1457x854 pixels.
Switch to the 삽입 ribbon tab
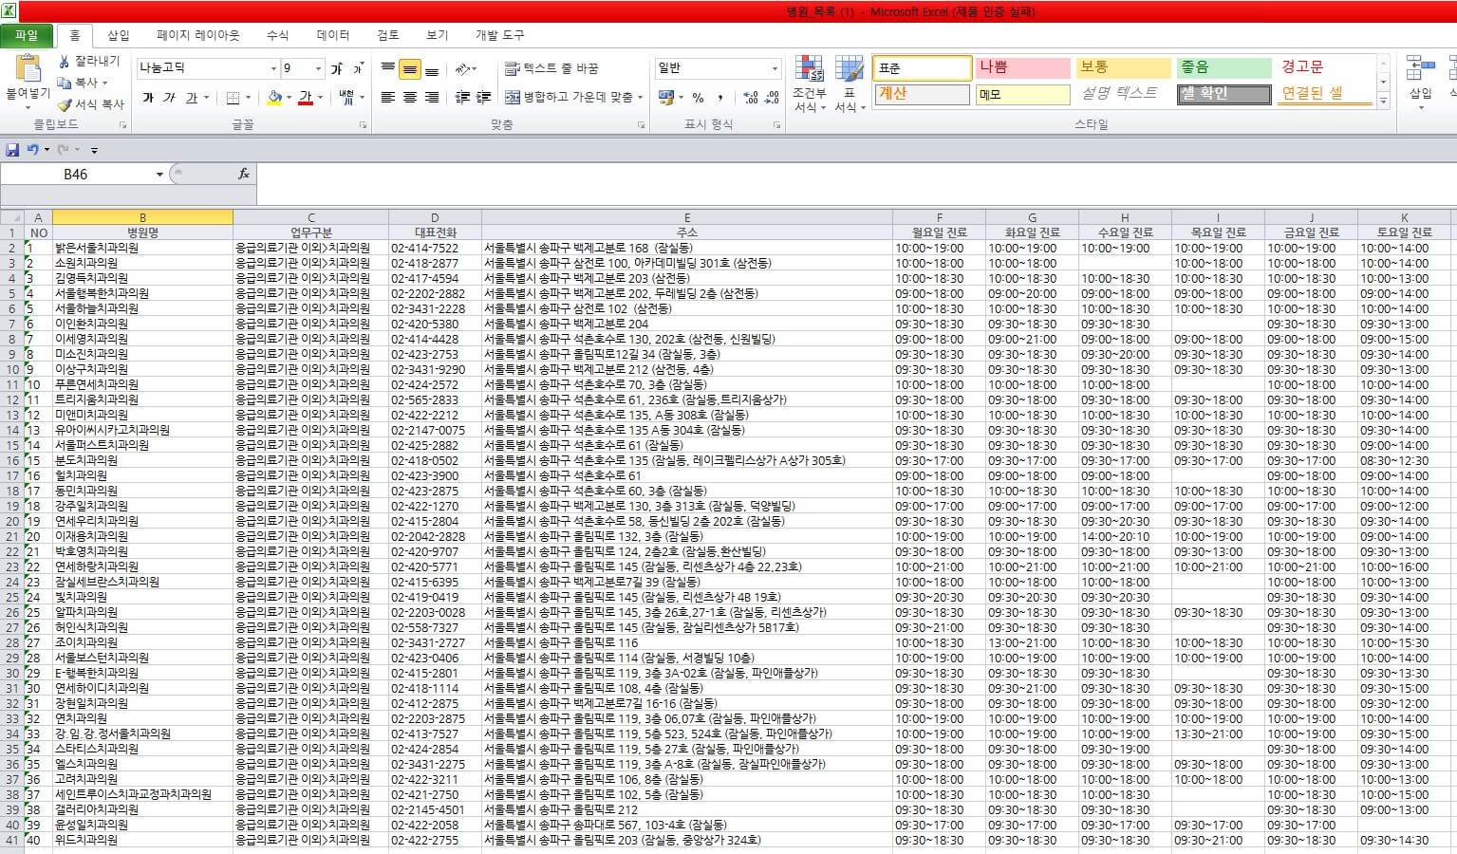pyautogui.click(x=119, y=35)
